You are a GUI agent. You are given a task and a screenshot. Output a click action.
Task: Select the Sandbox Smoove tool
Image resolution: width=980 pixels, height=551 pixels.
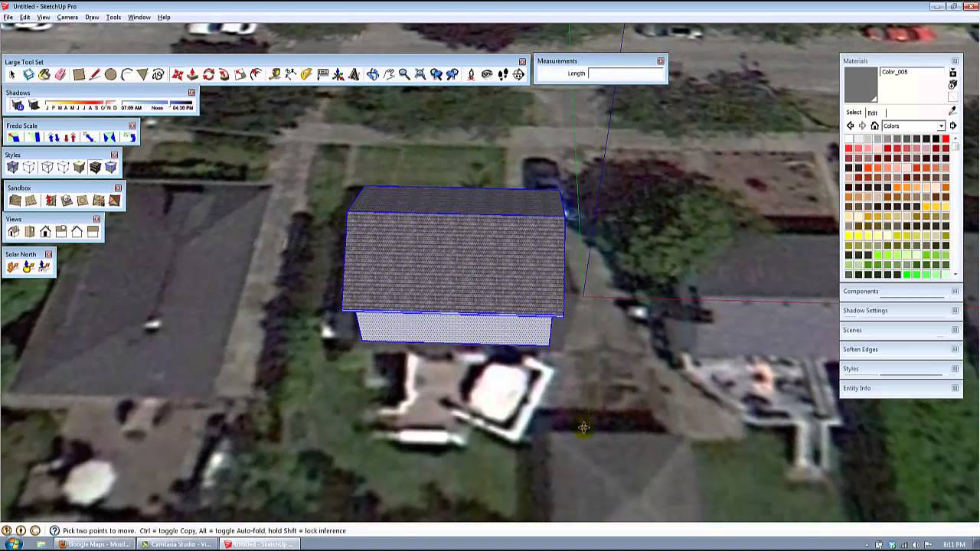[51, 201]
